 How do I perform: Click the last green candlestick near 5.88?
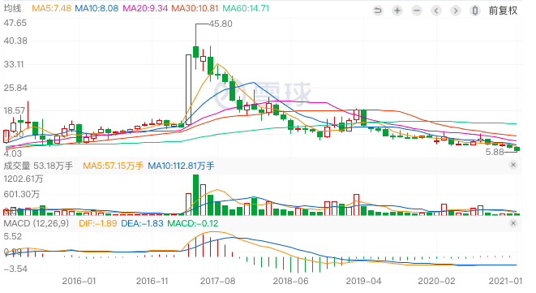tap(517, 149)
